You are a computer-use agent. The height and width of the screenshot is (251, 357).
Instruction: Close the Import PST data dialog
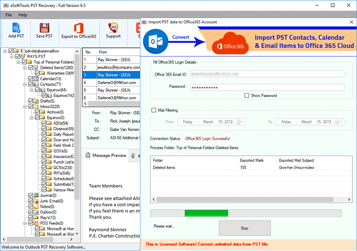tap(351, 22)
